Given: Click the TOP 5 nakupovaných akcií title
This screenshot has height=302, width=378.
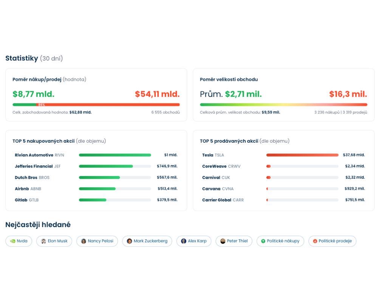Looking at the screenshot, I should pyautogui.click(x=59, y=141).
